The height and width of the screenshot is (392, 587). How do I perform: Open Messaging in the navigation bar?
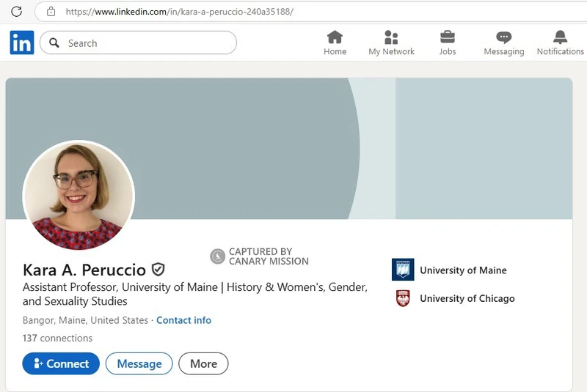[x=504, y=43]
